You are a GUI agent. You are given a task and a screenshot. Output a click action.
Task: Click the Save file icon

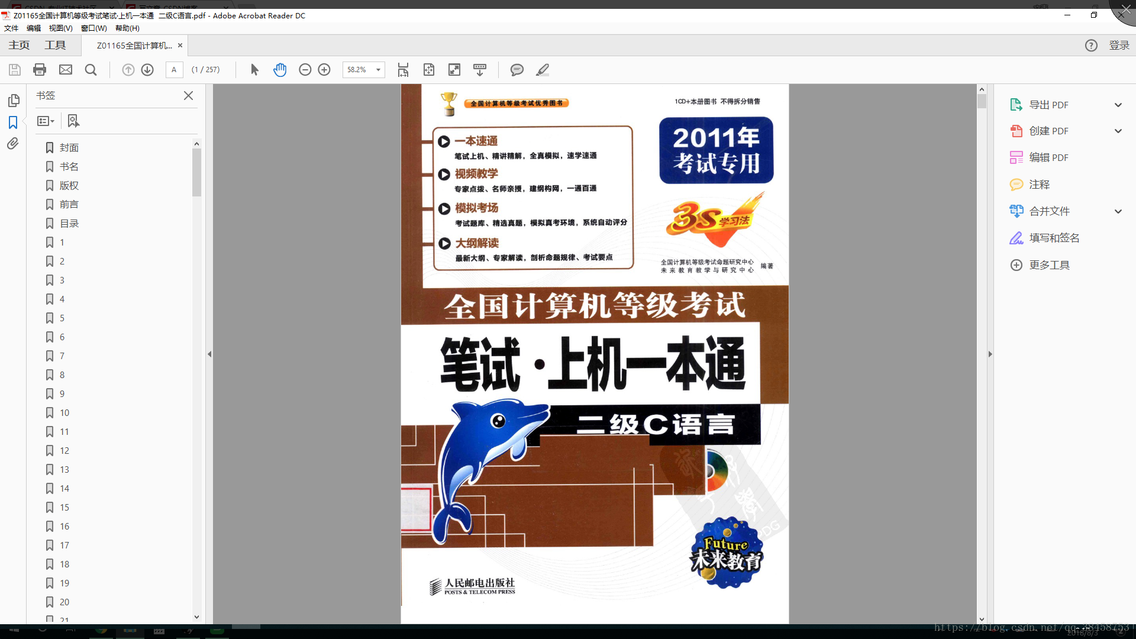(x=15, y=70)
